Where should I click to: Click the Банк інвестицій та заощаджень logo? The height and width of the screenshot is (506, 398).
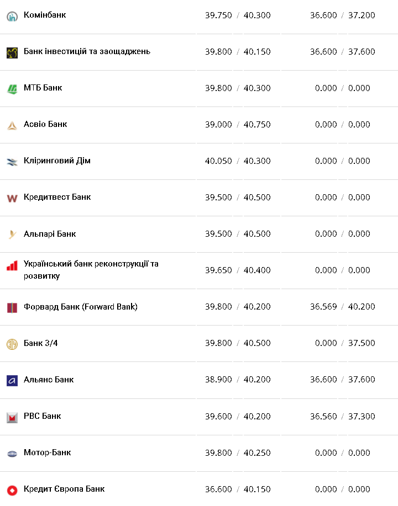12,52
